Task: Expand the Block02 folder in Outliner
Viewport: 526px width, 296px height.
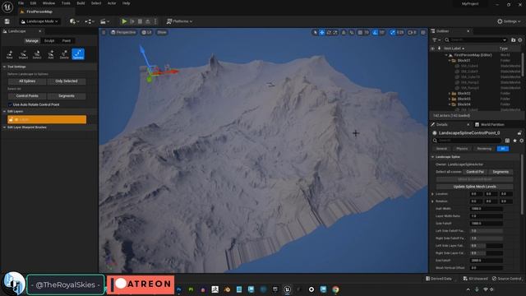Action: point(450,93)
